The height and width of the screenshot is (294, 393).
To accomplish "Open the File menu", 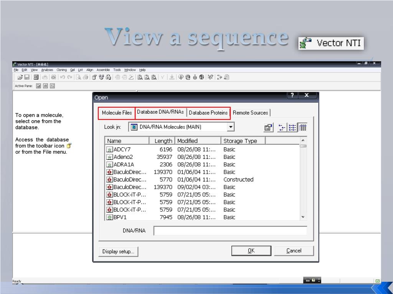I will [16, 70].
